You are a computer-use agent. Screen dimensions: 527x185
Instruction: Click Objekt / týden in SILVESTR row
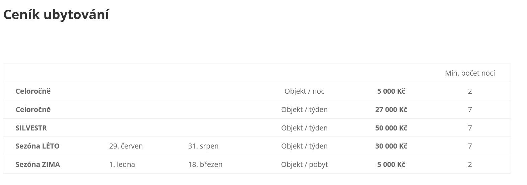coord(305,128)
